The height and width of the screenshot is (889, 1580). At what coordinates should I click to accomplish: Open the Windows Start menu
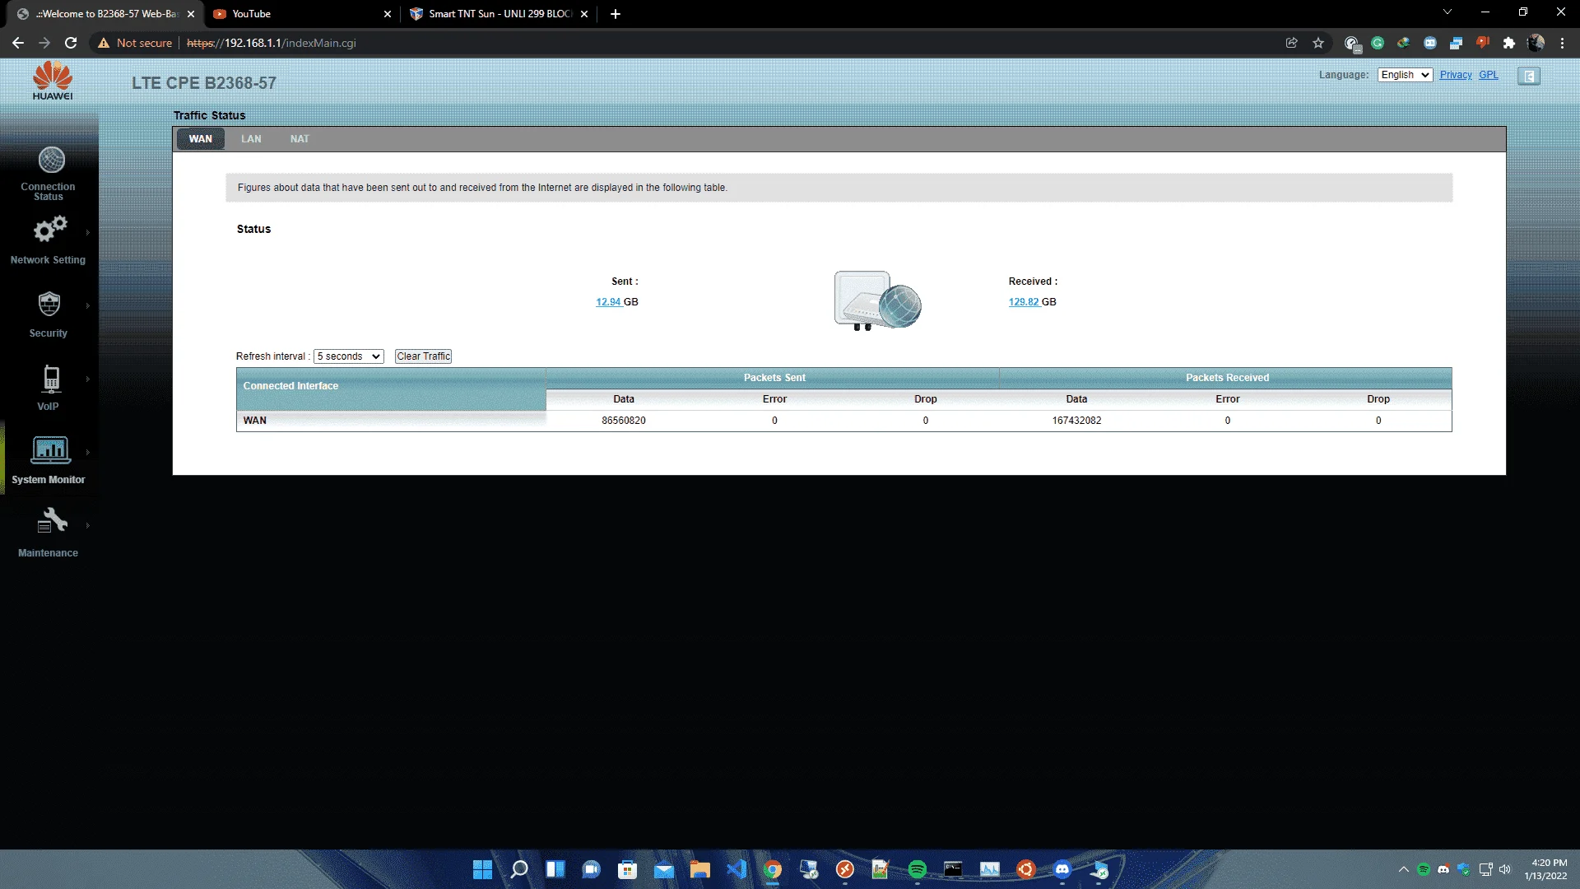(x=482, y=869)
